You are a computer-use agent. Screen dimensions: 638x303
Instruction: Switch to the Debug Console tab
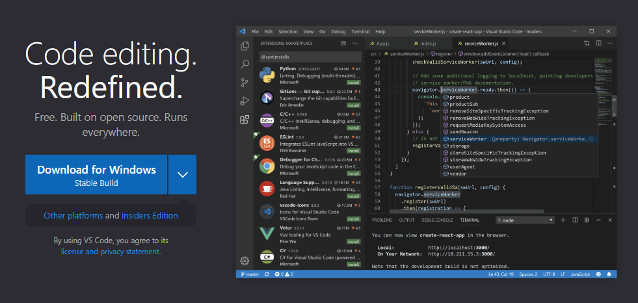coord(437,220)
